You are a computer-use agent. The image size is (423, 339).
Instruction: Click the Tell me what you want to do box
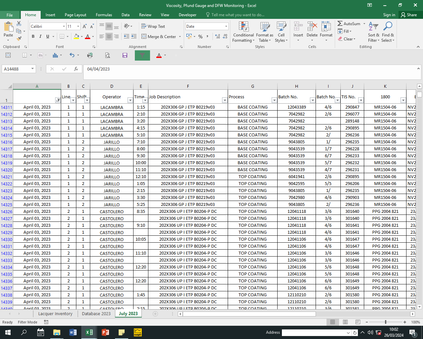tap(235, 15)
